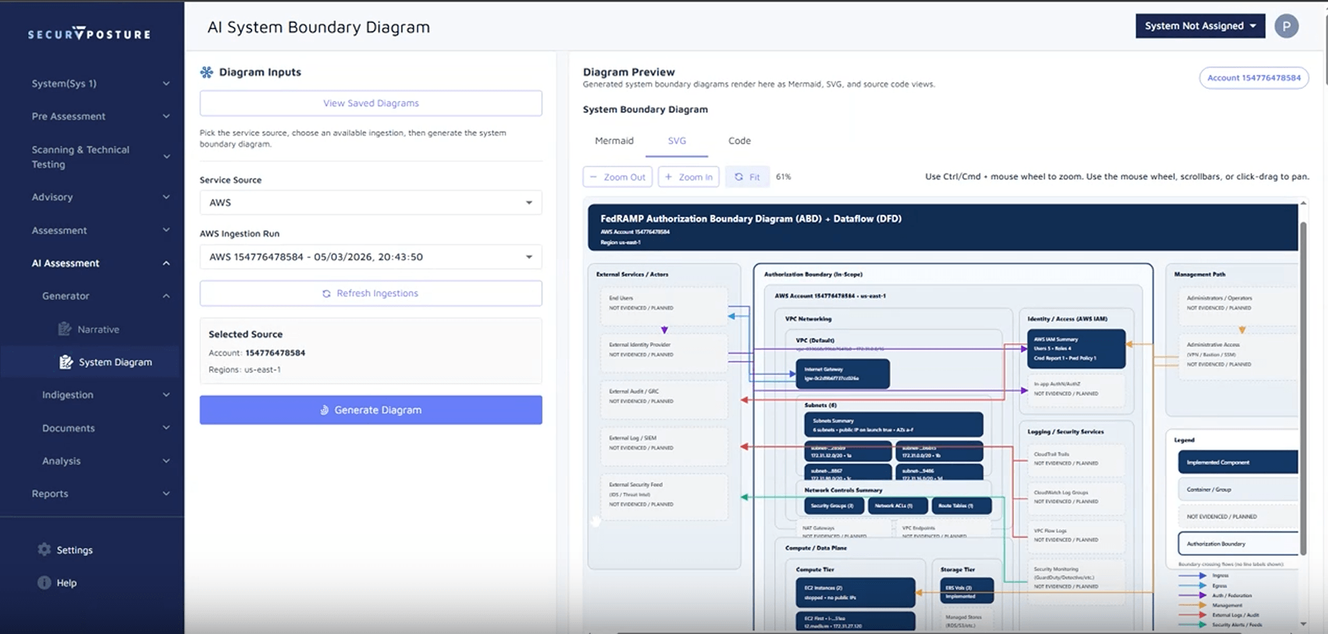Click the Narrative document icon

click(x=65, y=328)
